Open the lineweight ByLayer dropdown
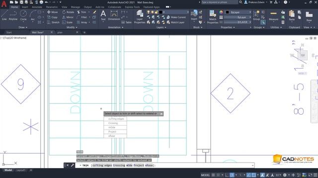The width and height of the screenshot is (318, 178). pos(238,17)
